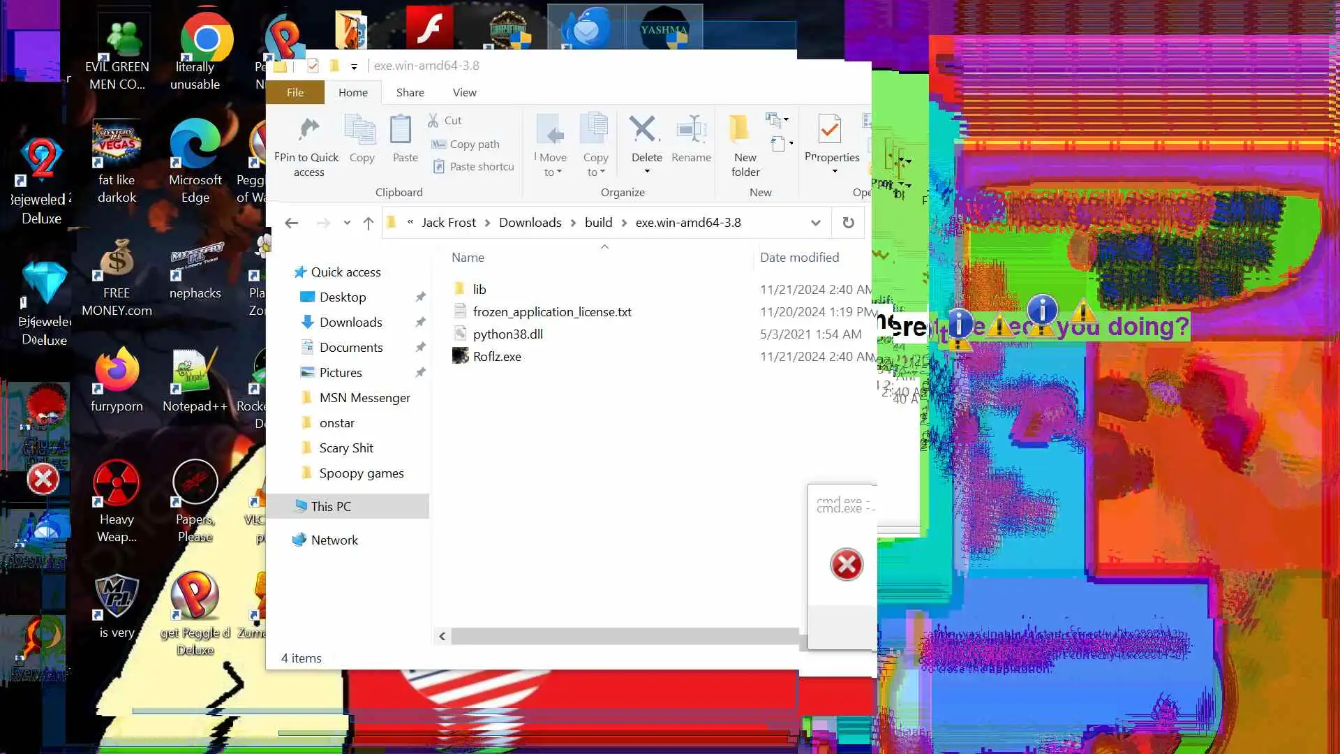This screenshot has width=1340, height=754.
Task: Click the Delete icon in the ribbon
Action: 643,130
